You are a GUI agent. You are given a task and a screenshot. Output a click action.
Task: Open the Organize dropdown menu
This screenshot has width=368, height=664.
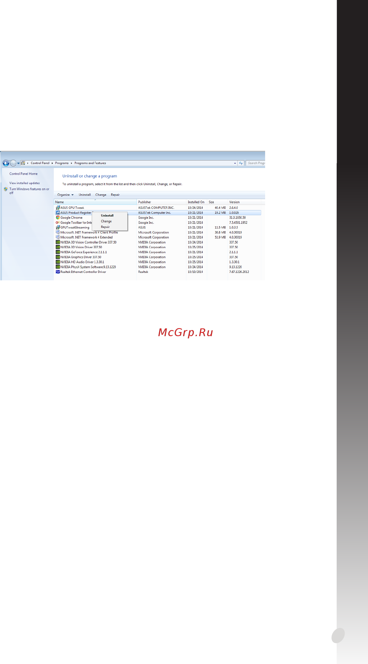[65, 195]
